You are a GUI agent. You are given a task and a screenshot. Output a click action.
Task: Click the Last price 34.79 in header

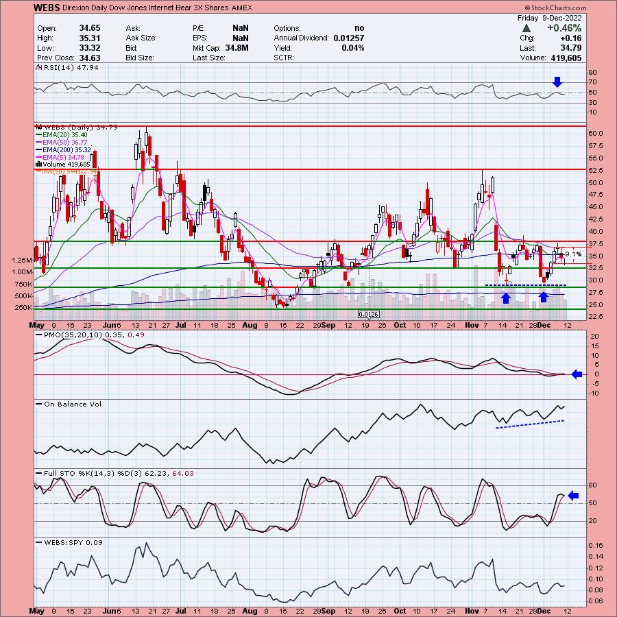tap(572, 47)
